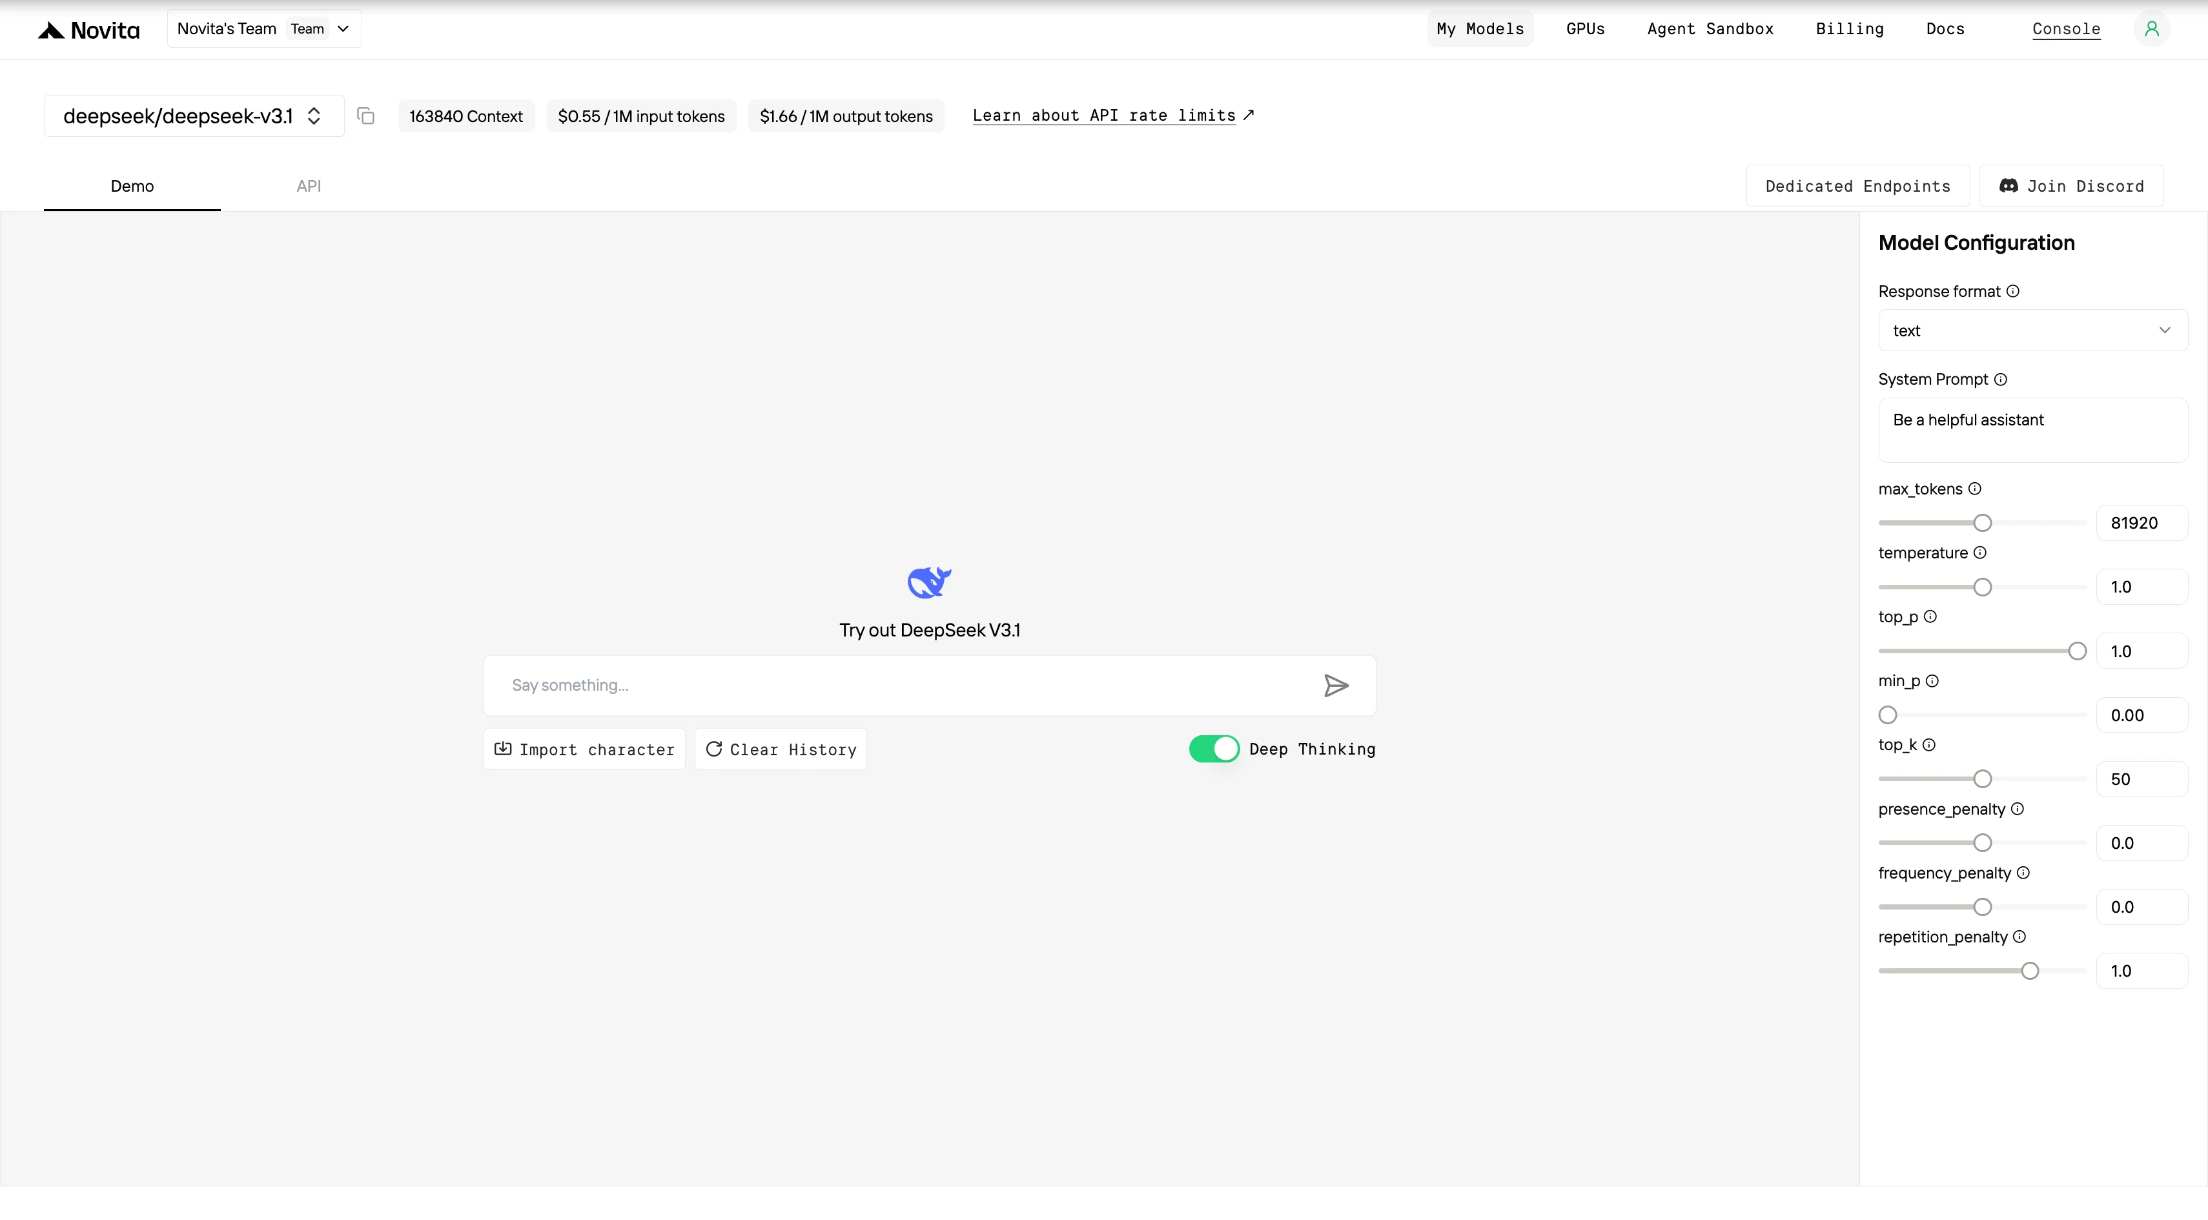Open GPUs in top navigation

[1586, 29]
